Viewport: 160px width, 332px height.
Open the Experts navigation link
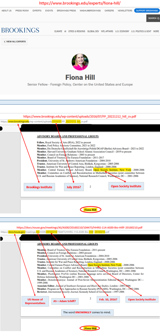pos(37,11)
